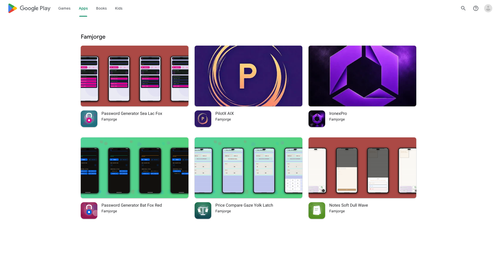Open the IronexPro app icon

(x=317, y=119)
